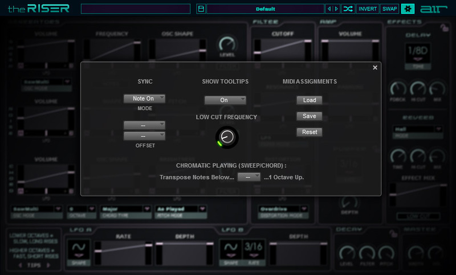
Task: Open the Sync Mode 'Note On' dropdown
Action: click(144, 98)
